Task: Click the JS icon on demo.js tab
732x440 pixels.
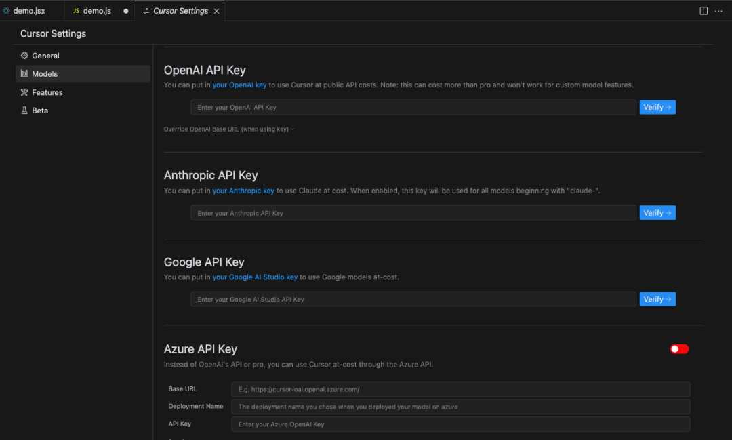Action: click(x=76, y=11)
